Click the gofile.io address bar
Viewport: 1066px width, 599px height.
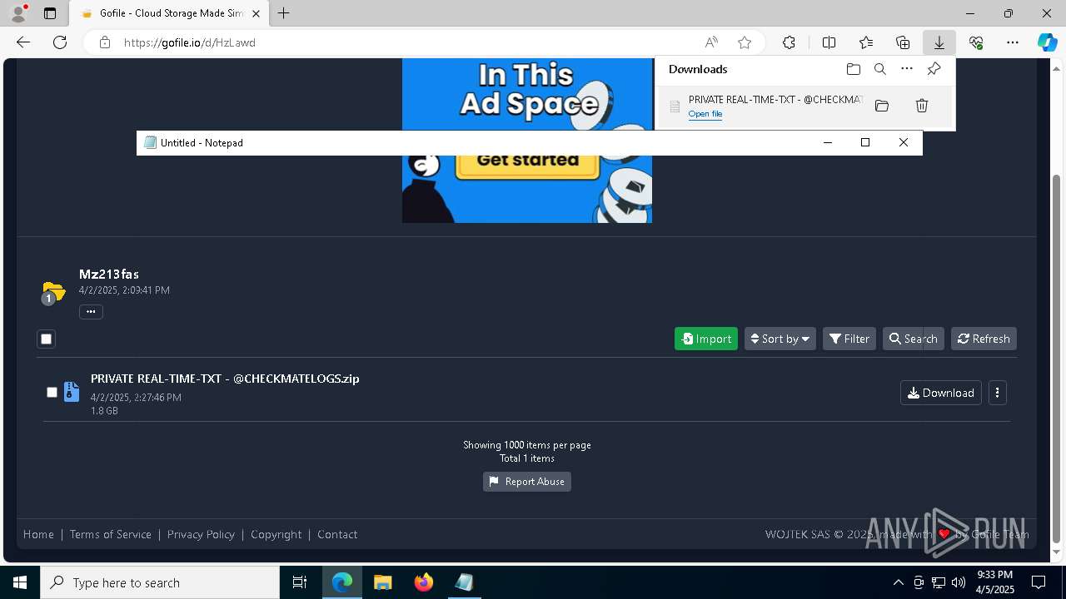(400, 42)
